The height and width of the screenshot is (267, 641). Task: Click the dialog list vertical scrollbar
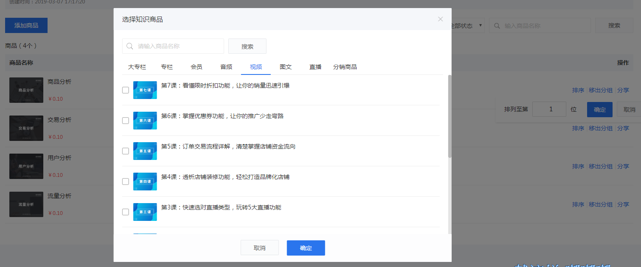[x=450, y=116]
